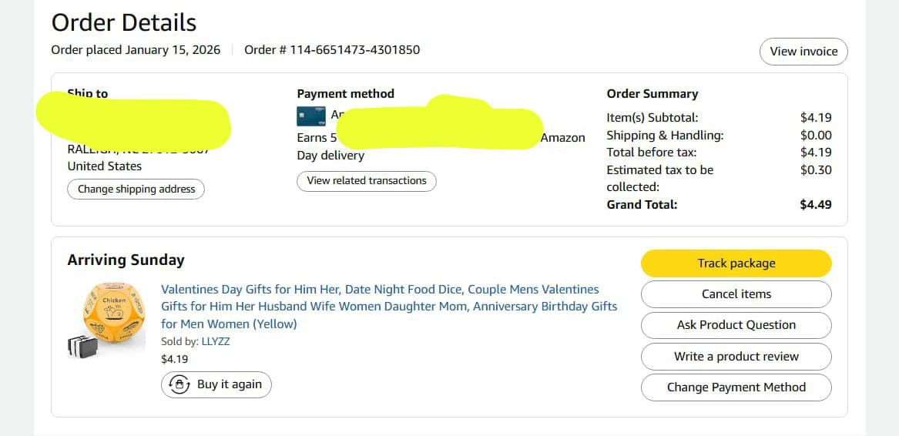Image resolution: width=899 pixels, height=436 pixels.
Task: Click the Order Details page heading
Action: coord(124,22)
